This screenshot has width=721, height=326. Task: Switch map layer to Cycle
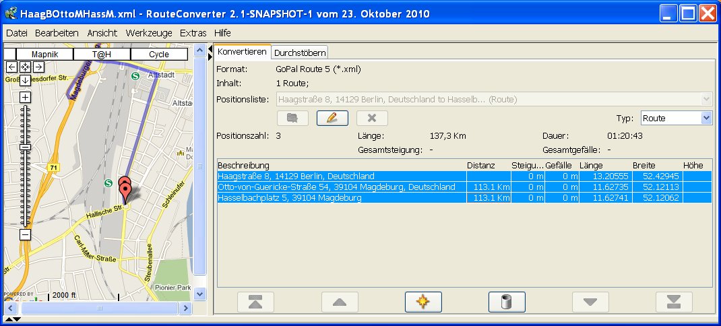(159, 55)
